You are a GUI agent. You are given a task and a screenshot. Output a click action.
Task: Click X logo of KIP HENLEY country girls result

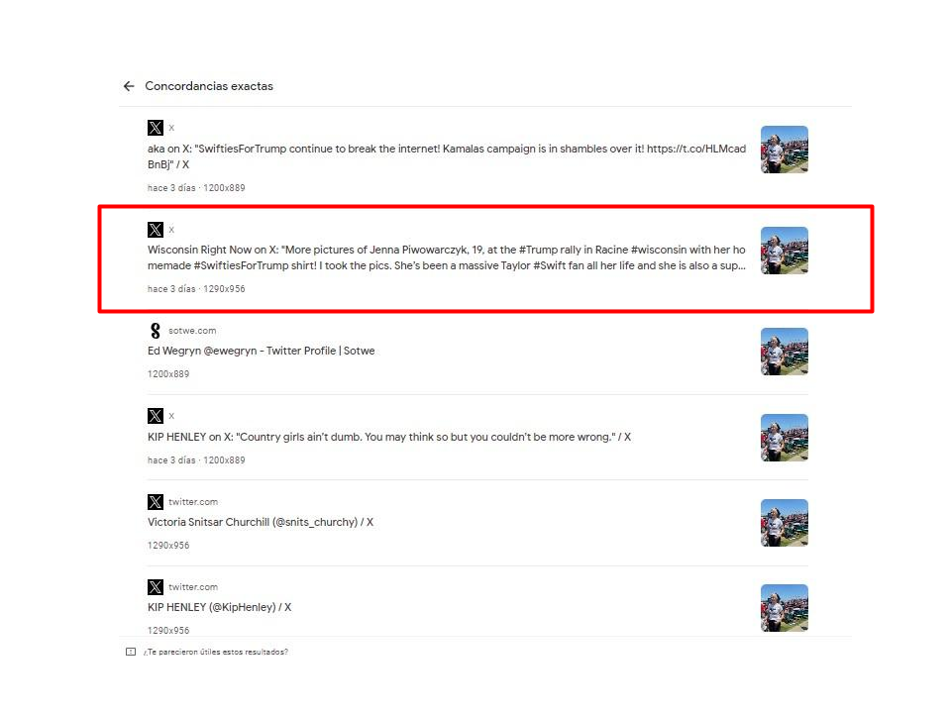tap(156, 415)
